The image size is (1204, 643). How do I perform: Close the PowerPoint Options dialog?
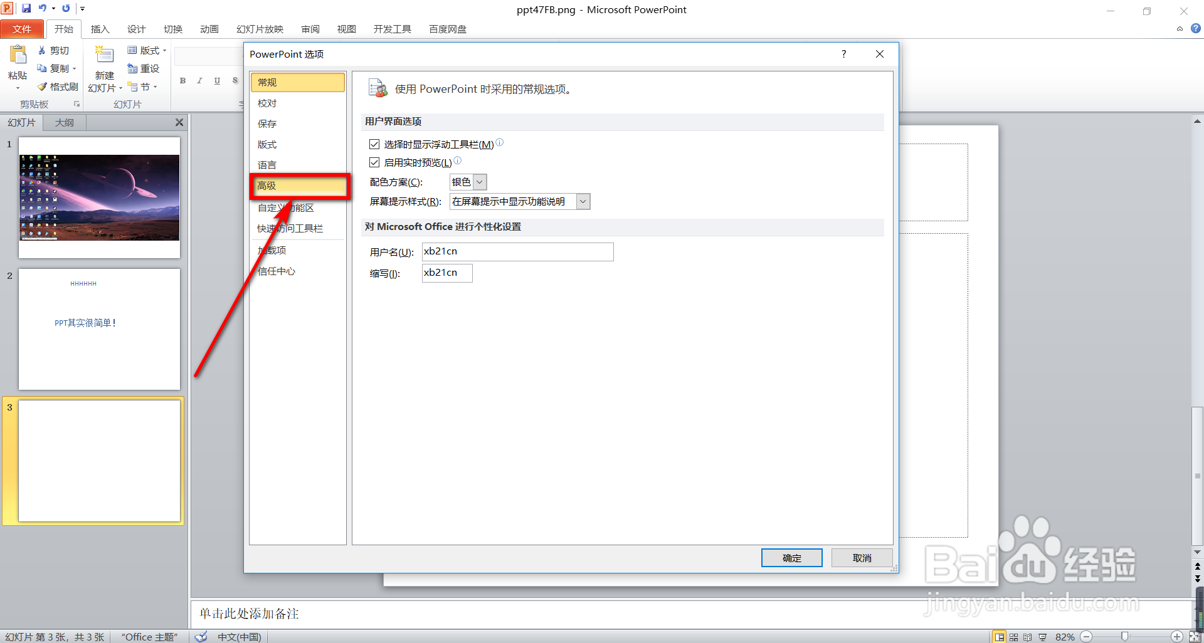(880, 54)
